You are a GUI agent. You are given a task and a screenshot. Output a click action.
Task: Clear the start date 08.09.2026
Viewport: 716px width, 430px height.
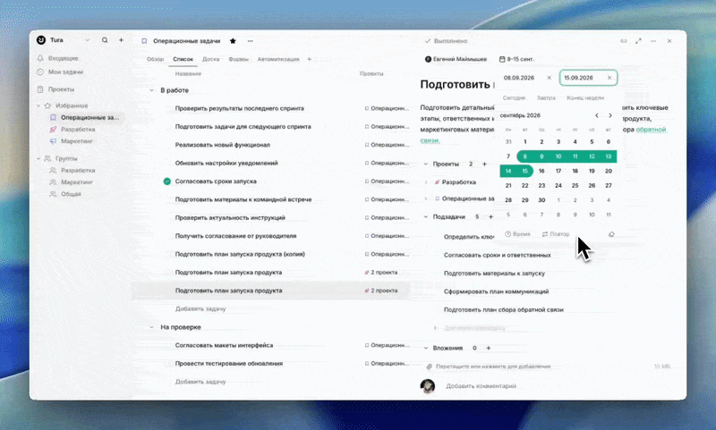pos(550,78)
